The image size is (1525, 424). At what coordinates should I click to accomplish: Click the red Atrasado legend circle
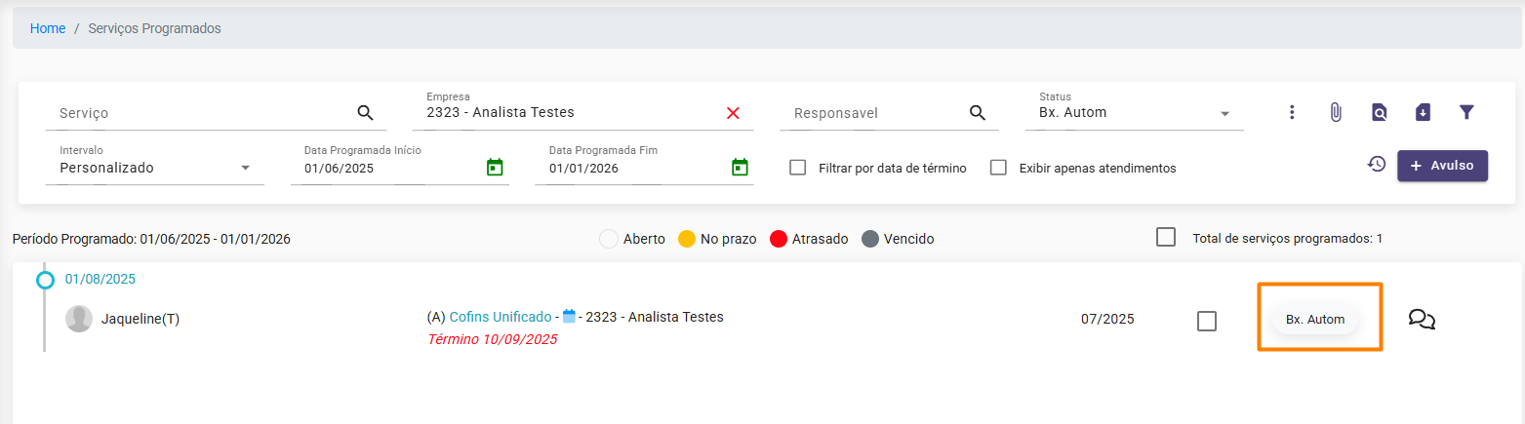click(779, 239)
